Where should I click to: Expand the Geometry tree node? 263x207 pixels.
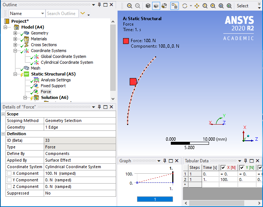click(x=15, y=33)
